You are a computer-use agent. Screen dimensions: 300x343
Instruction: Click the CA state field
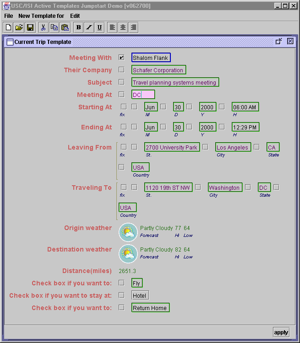[x=273, y=147]
